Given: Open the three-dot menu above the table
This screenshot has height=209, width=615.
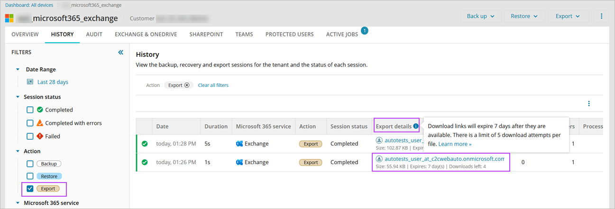Looking at the screenshot, I should tap(589, 104).
